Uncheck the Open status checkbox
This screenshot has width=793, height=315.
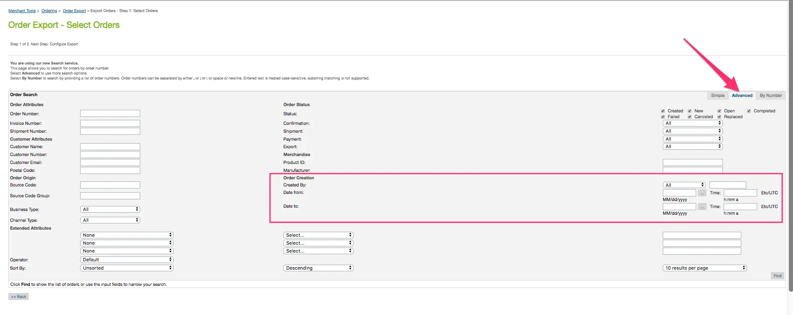click(719, 111)
